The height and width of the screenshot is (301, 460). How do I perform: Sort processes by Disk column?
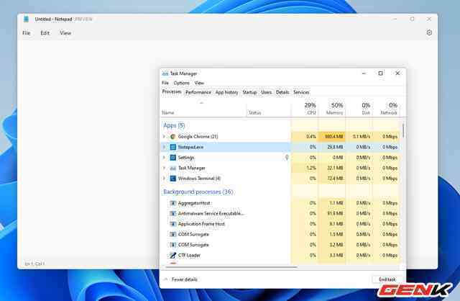[x=359, y=109]
